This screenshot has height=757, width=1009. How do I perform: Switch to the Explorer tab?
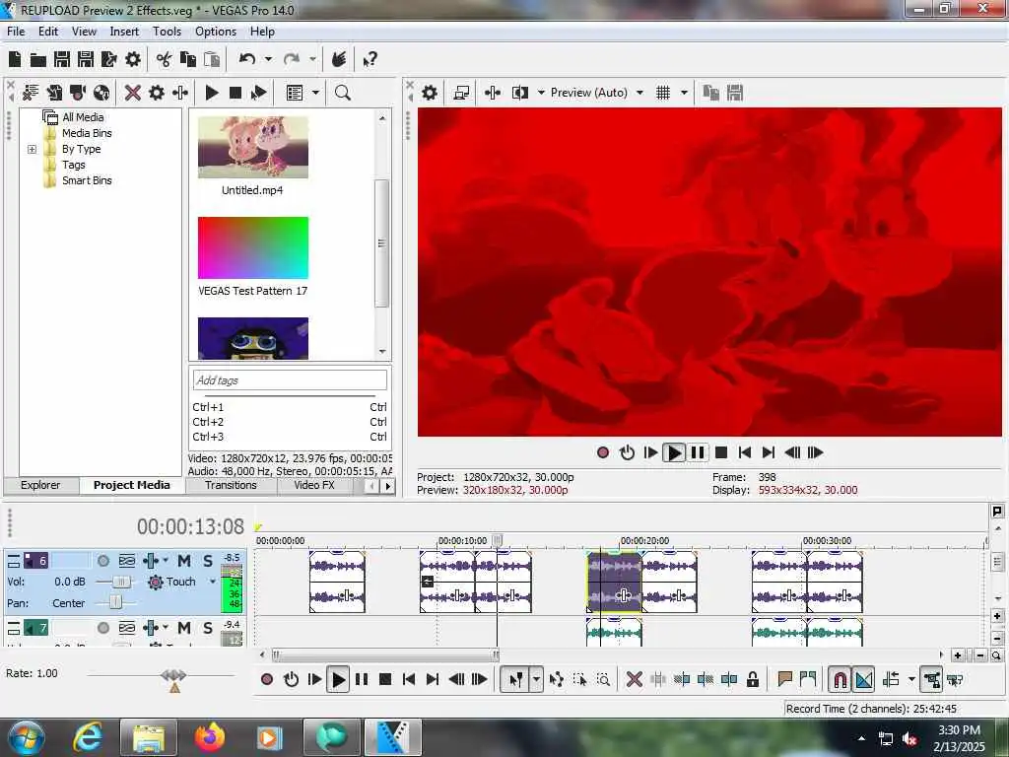click(40, 485)
